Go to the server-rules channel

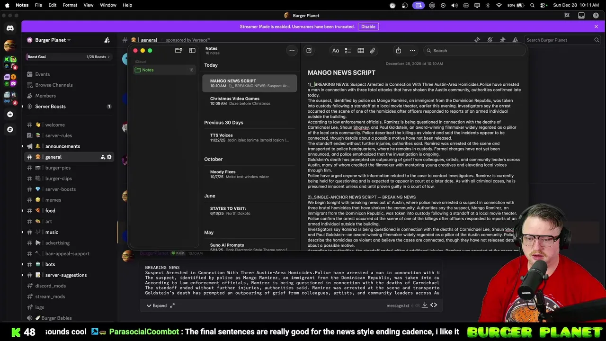(68, 135)
